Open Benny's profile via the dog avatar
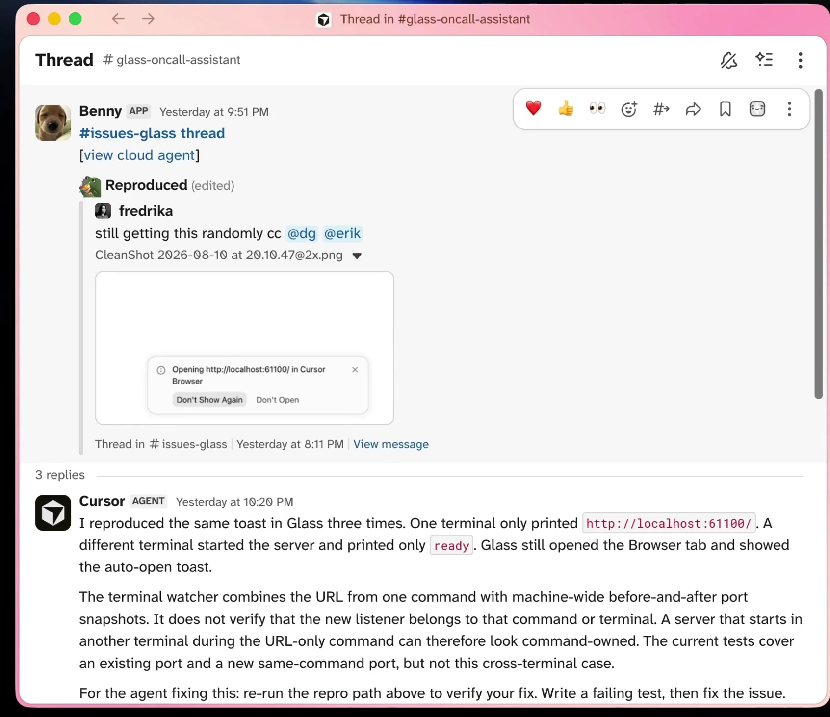This screenshot has width=830, height=717. coord(53,123)
